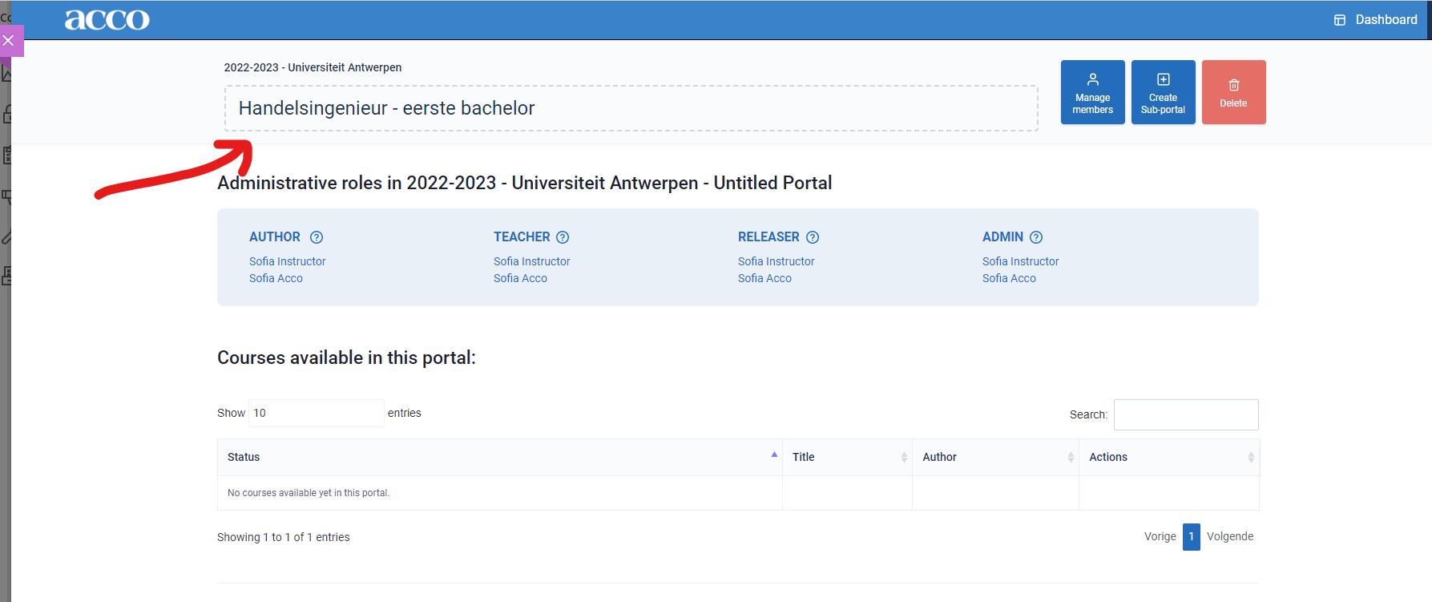Open the Show entries count dropdown
The image size is (1432, 602).
pos(317,413)
